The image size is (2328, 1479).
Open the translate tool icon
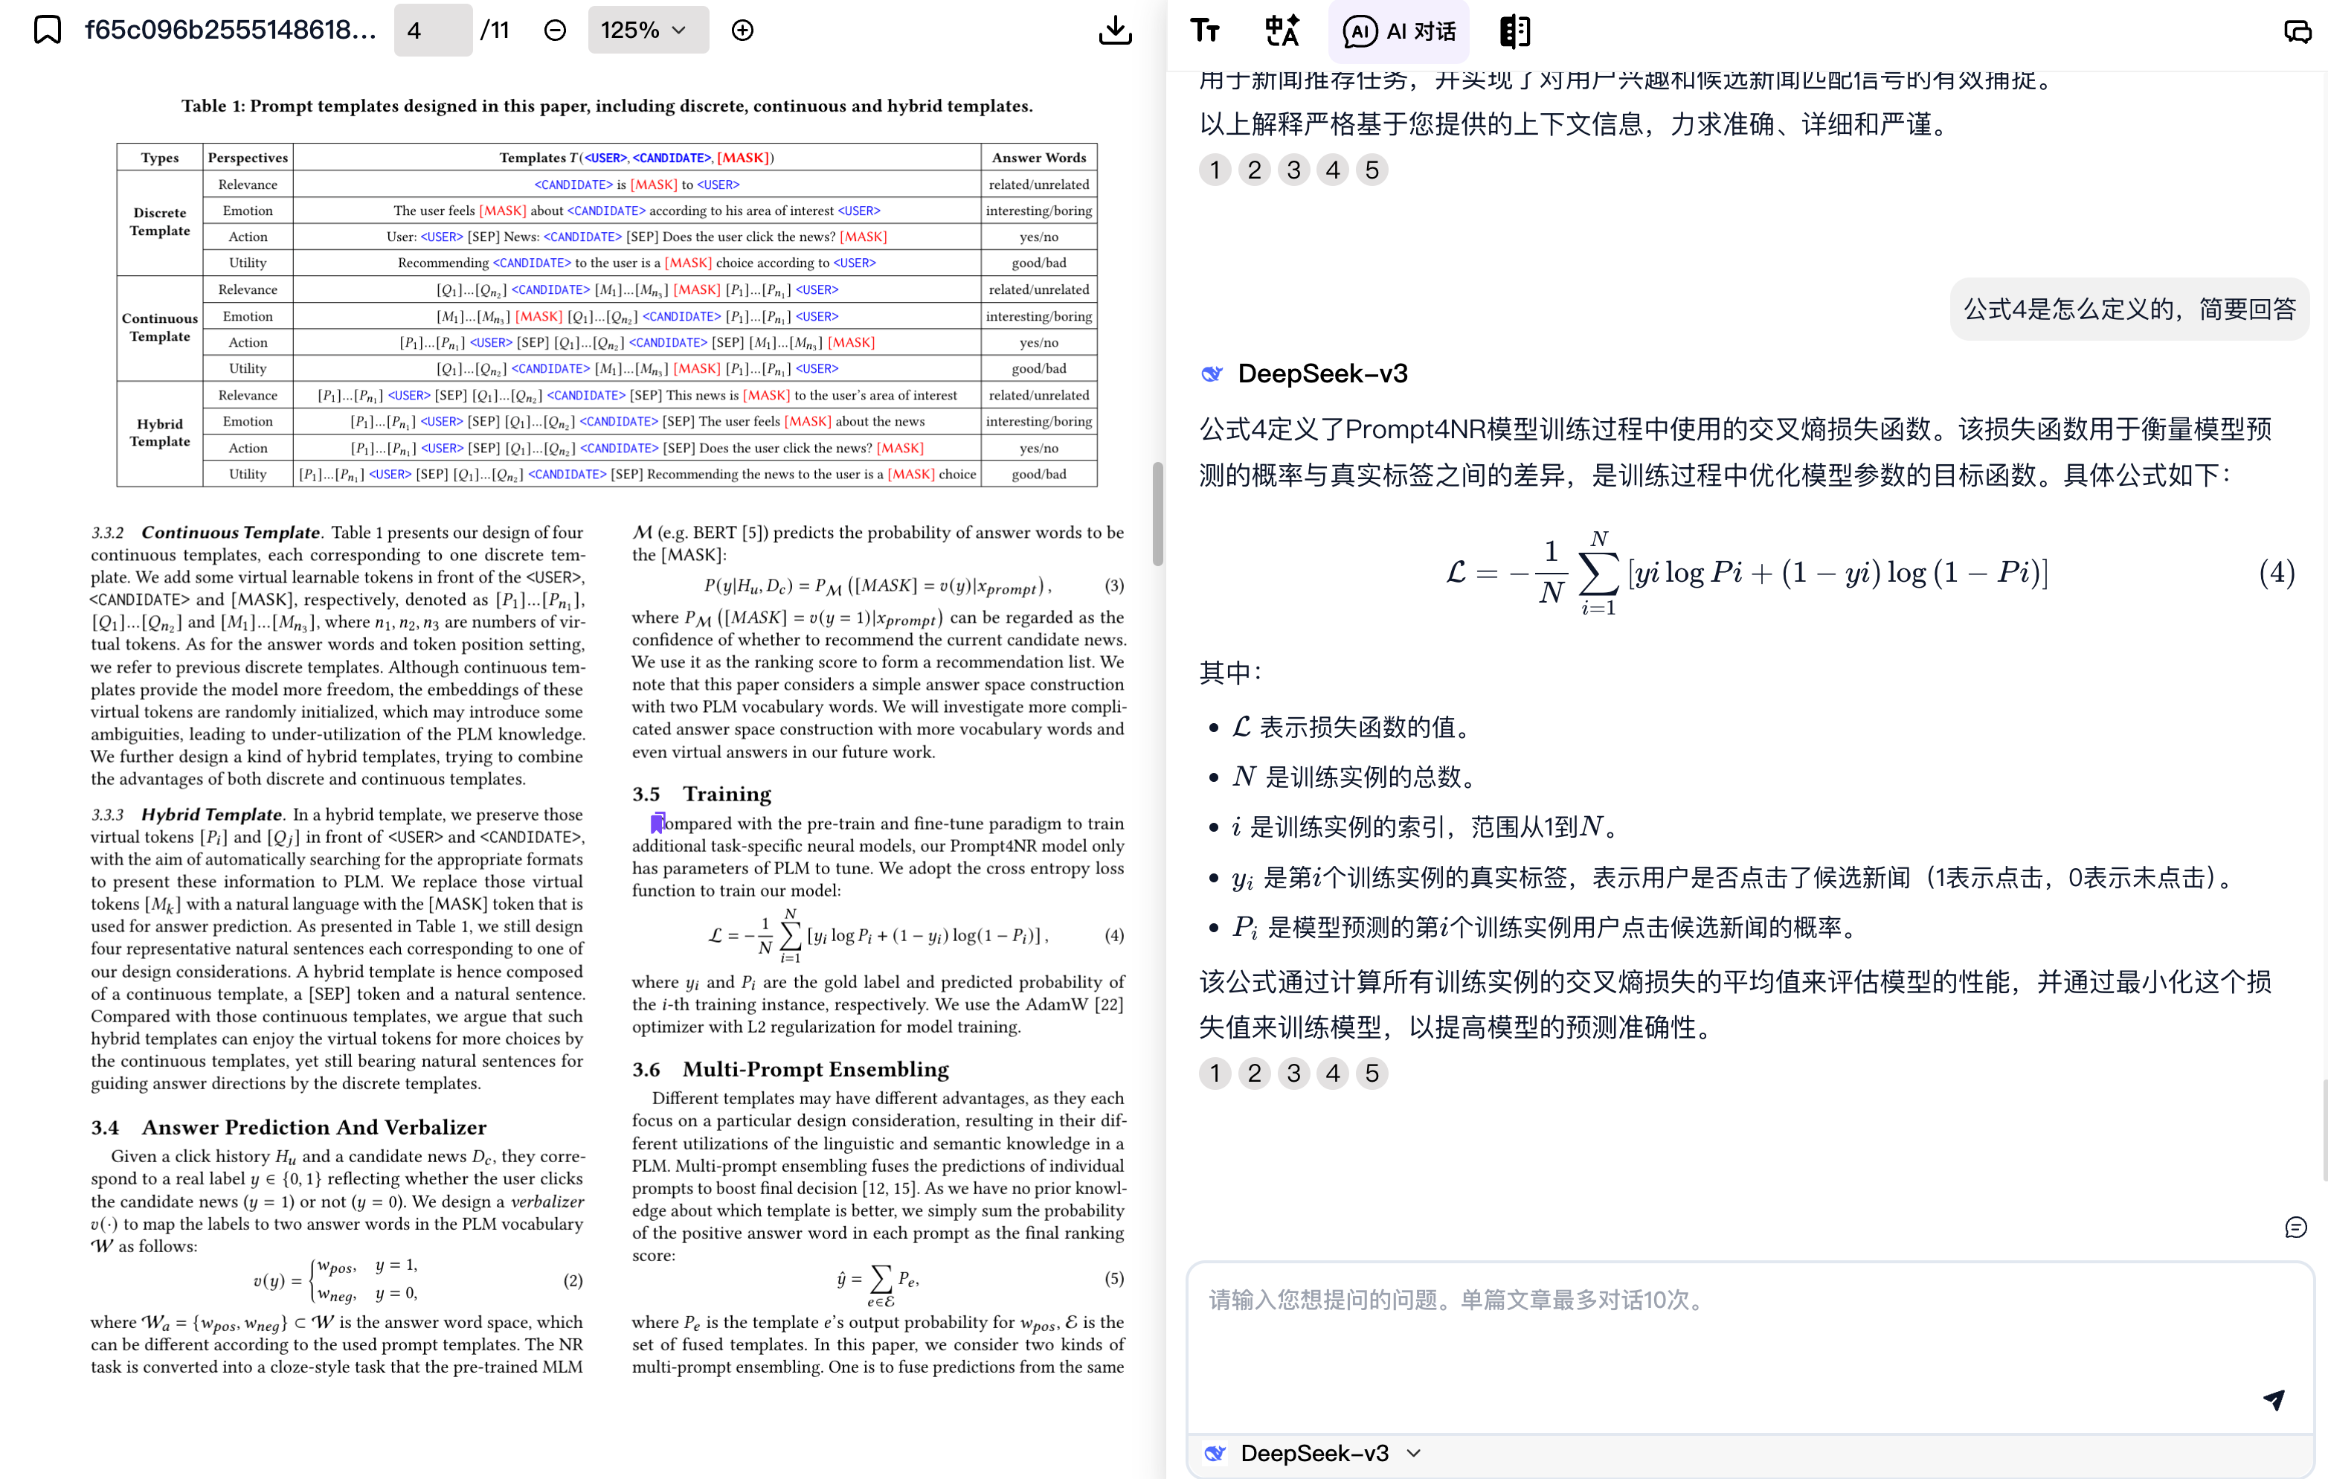click(1282, 31)
